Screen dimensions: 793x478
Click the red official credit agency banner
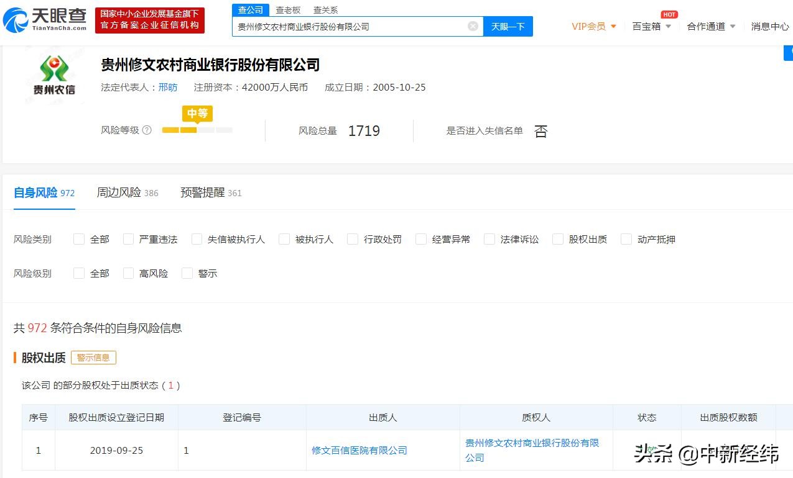point(150,20)
